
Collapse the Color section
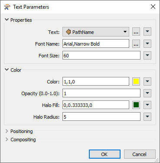[7, 70]
